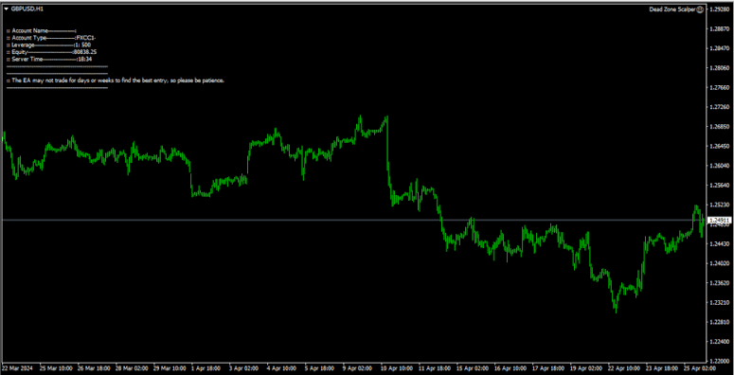Click the 1.26040 price scale label
The width and height of the screenshot is (734, 375).
tap(720, 166)
